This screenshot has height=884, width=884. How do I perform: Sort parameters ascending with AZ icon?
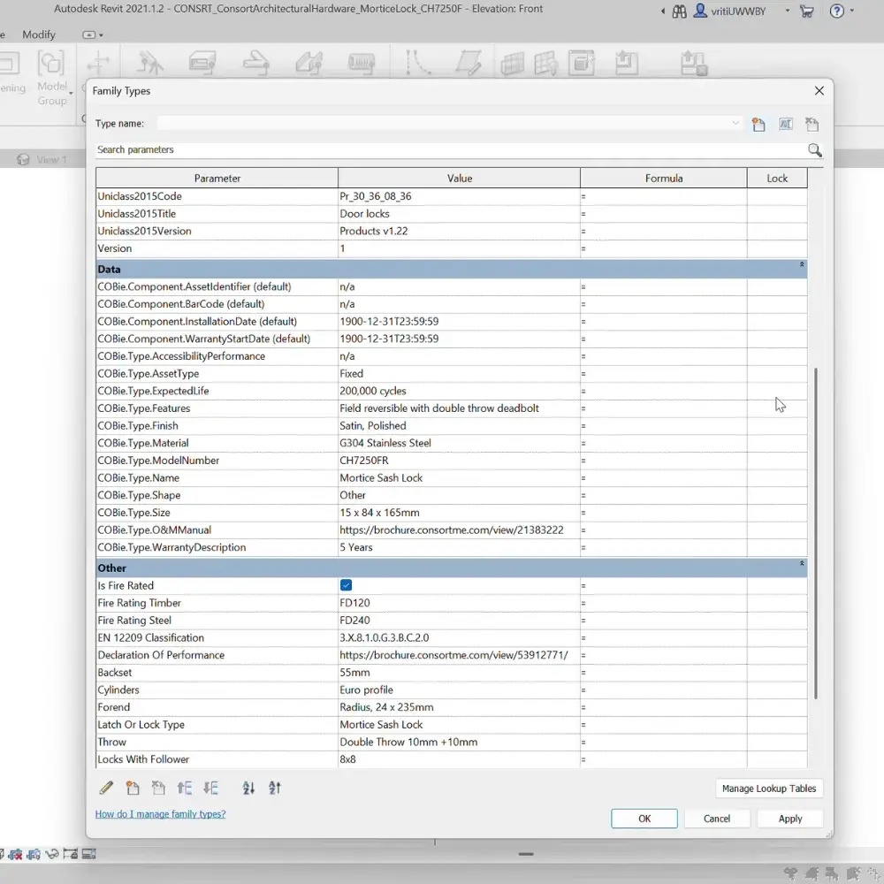pos(248,788)
